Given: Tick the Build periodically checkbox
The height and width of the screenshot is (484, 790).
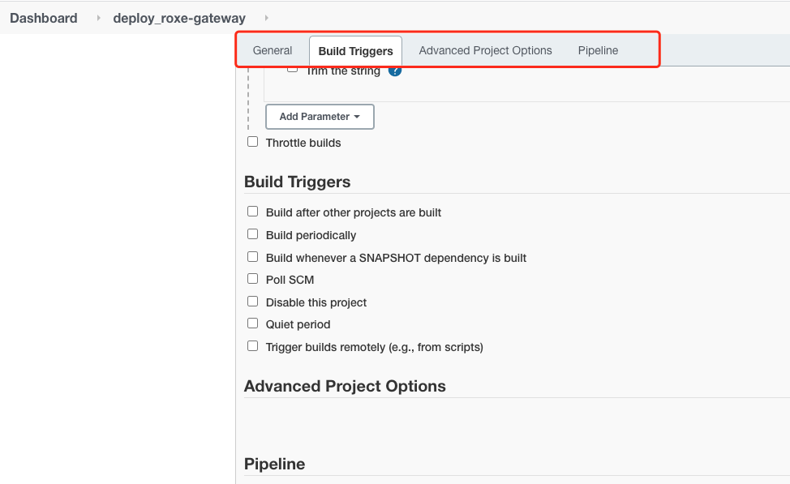Looking at the screenshot, I should [x=252, y=234].
